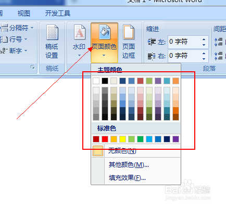Pick the olive green theme color swatch
The image size is (226, 207).
point(149,81)
